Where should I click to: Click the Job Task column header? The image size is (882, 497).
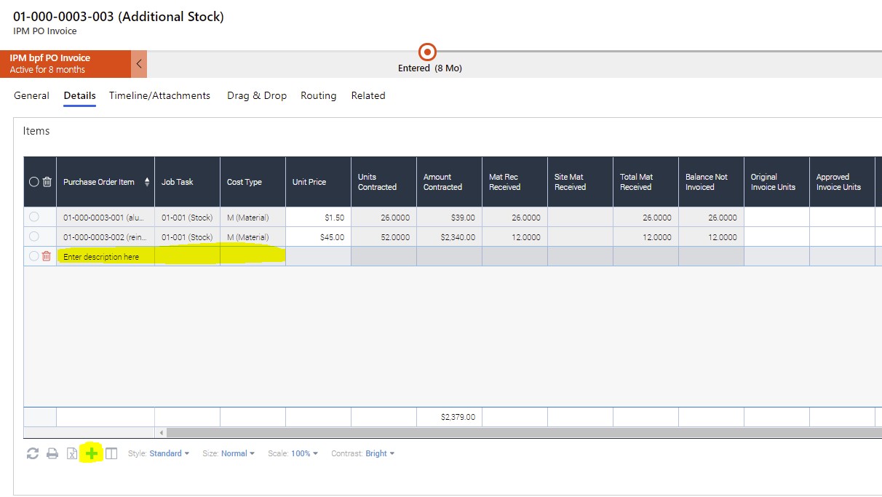[187, 182]
